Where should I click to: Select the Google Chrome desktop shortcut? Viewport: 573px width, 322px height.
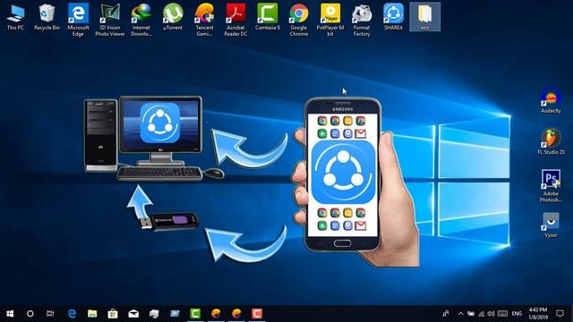tap(298, 20)
